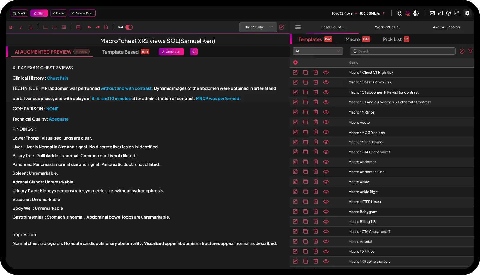Open the Hide Study dropdown
The width and height of the screenshot is (480, 275).
258,27
